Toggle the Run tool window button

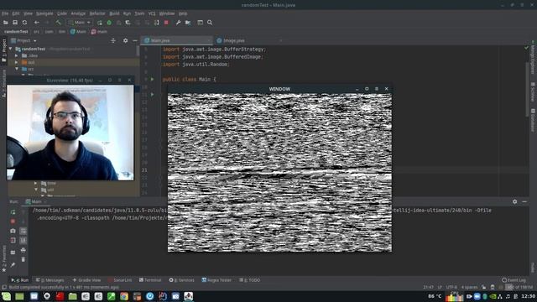pyautogui.click(x=20, y=280)
